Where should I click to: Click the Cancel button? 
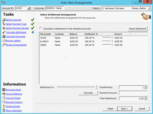click(142, 109)
